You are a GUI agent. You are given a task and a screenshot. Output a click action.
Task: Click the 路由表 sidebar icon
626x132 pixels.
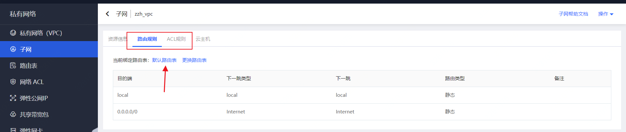point(13,66)
